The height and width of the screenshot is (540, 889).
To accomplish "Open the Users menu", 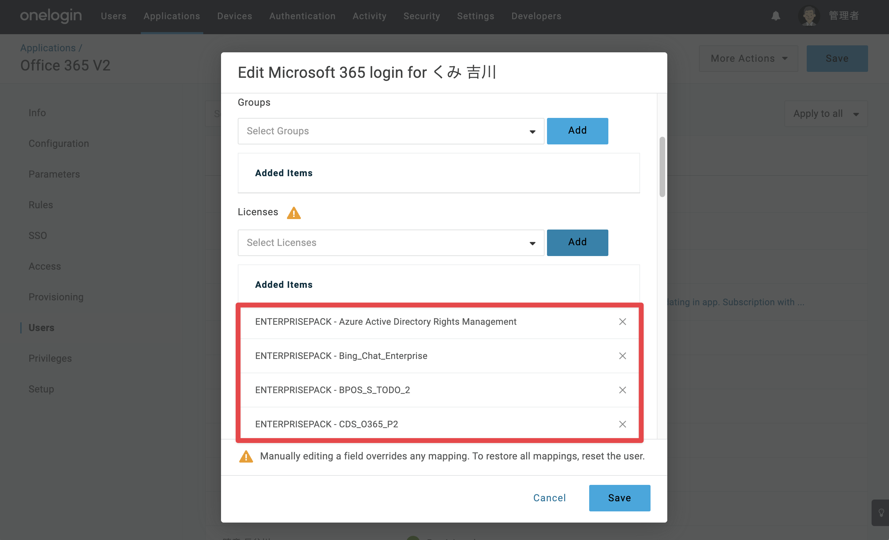I will [114, 16].
